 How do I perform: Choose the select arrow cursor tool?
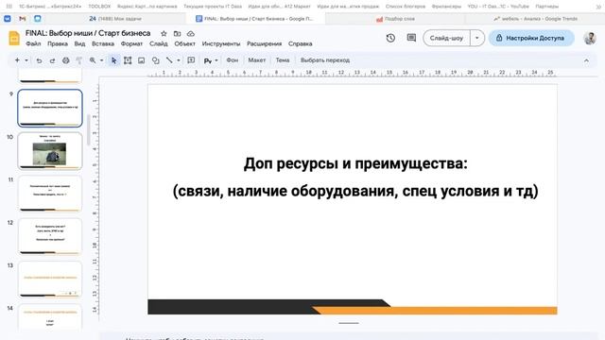coord(113,60)
